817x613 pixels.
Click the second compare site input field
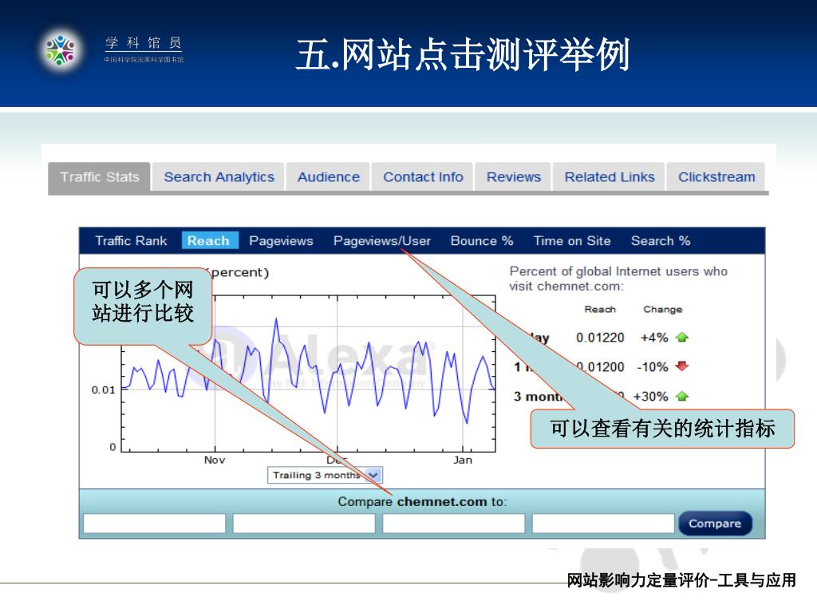[304, 524]
